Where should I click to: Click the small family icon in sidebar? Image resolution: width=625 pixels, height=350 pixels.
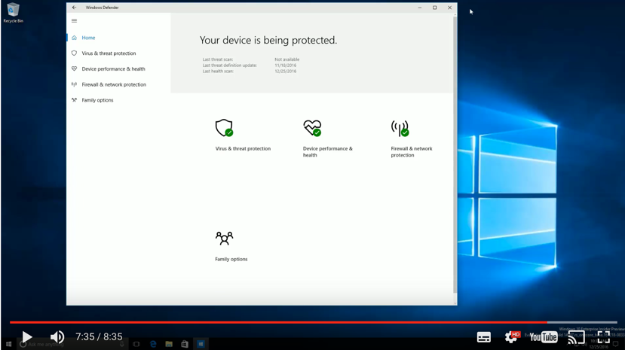(74, 100)
